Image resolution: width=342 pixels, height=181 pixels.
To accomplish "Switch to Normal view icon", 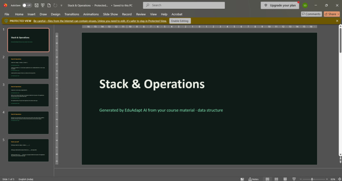I will [267, 179].
